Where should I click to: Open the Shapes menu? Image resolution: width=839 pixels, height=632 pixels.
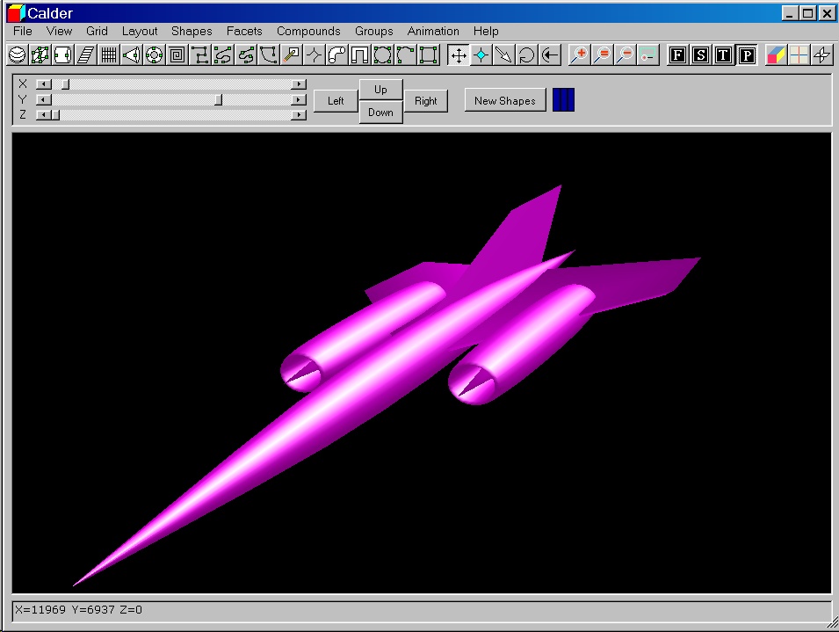[x=192, y=31]
